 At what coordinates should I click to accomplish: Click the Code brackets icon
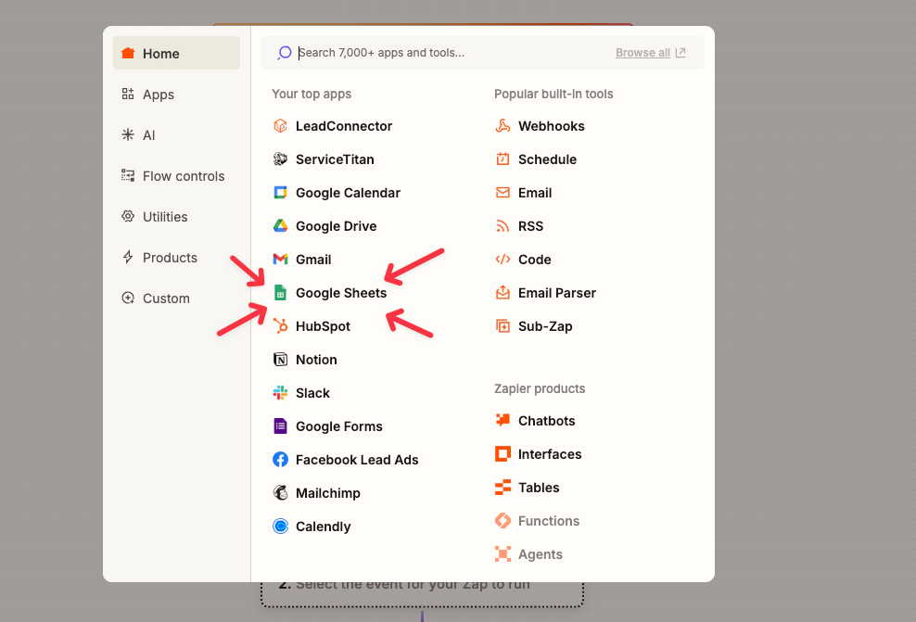503,259
